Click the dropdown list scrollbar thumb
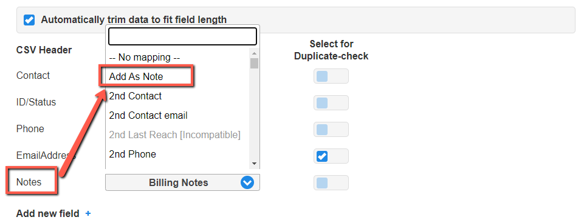The width and height of the screenshot is (584, 223). 255,63
